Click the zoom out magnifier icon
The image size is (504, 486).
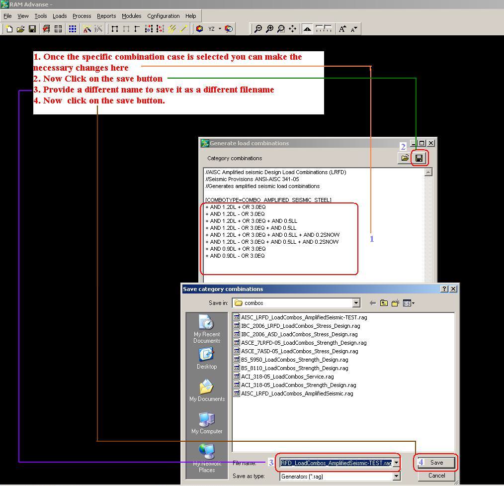point(258,29)
